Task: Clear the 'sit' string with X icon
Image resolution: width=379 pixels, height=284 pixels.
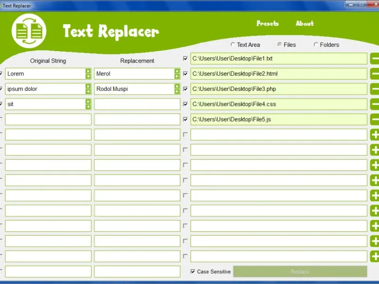Action: (x=88, y=101)
